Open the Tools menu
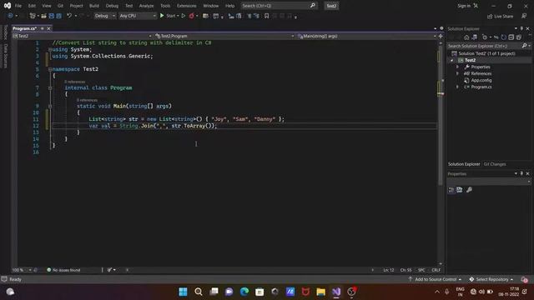Screen dimensions: 534x300 click(165, 6)
